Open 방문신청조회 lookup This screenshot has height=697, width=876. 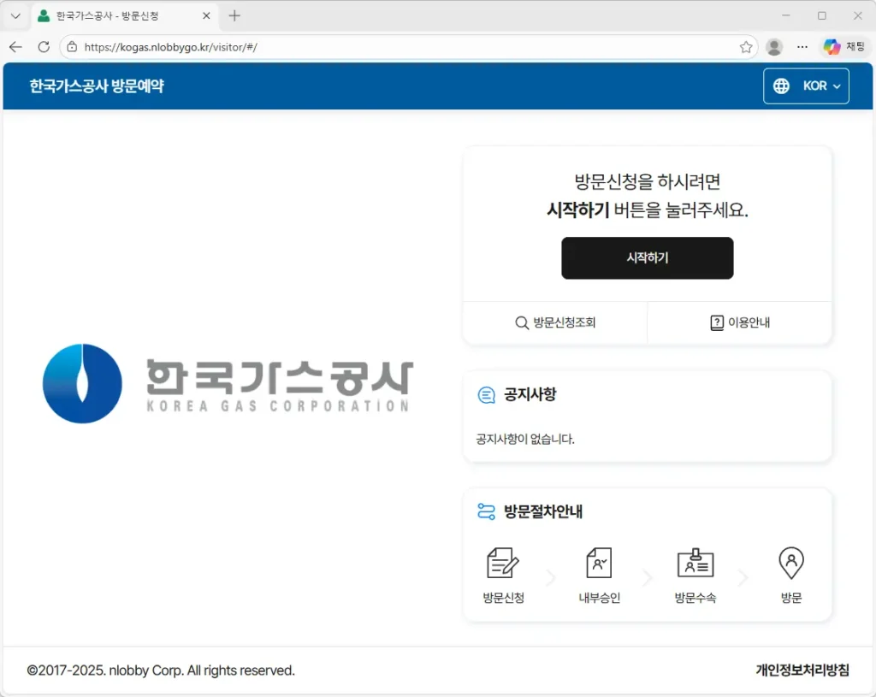555,323
